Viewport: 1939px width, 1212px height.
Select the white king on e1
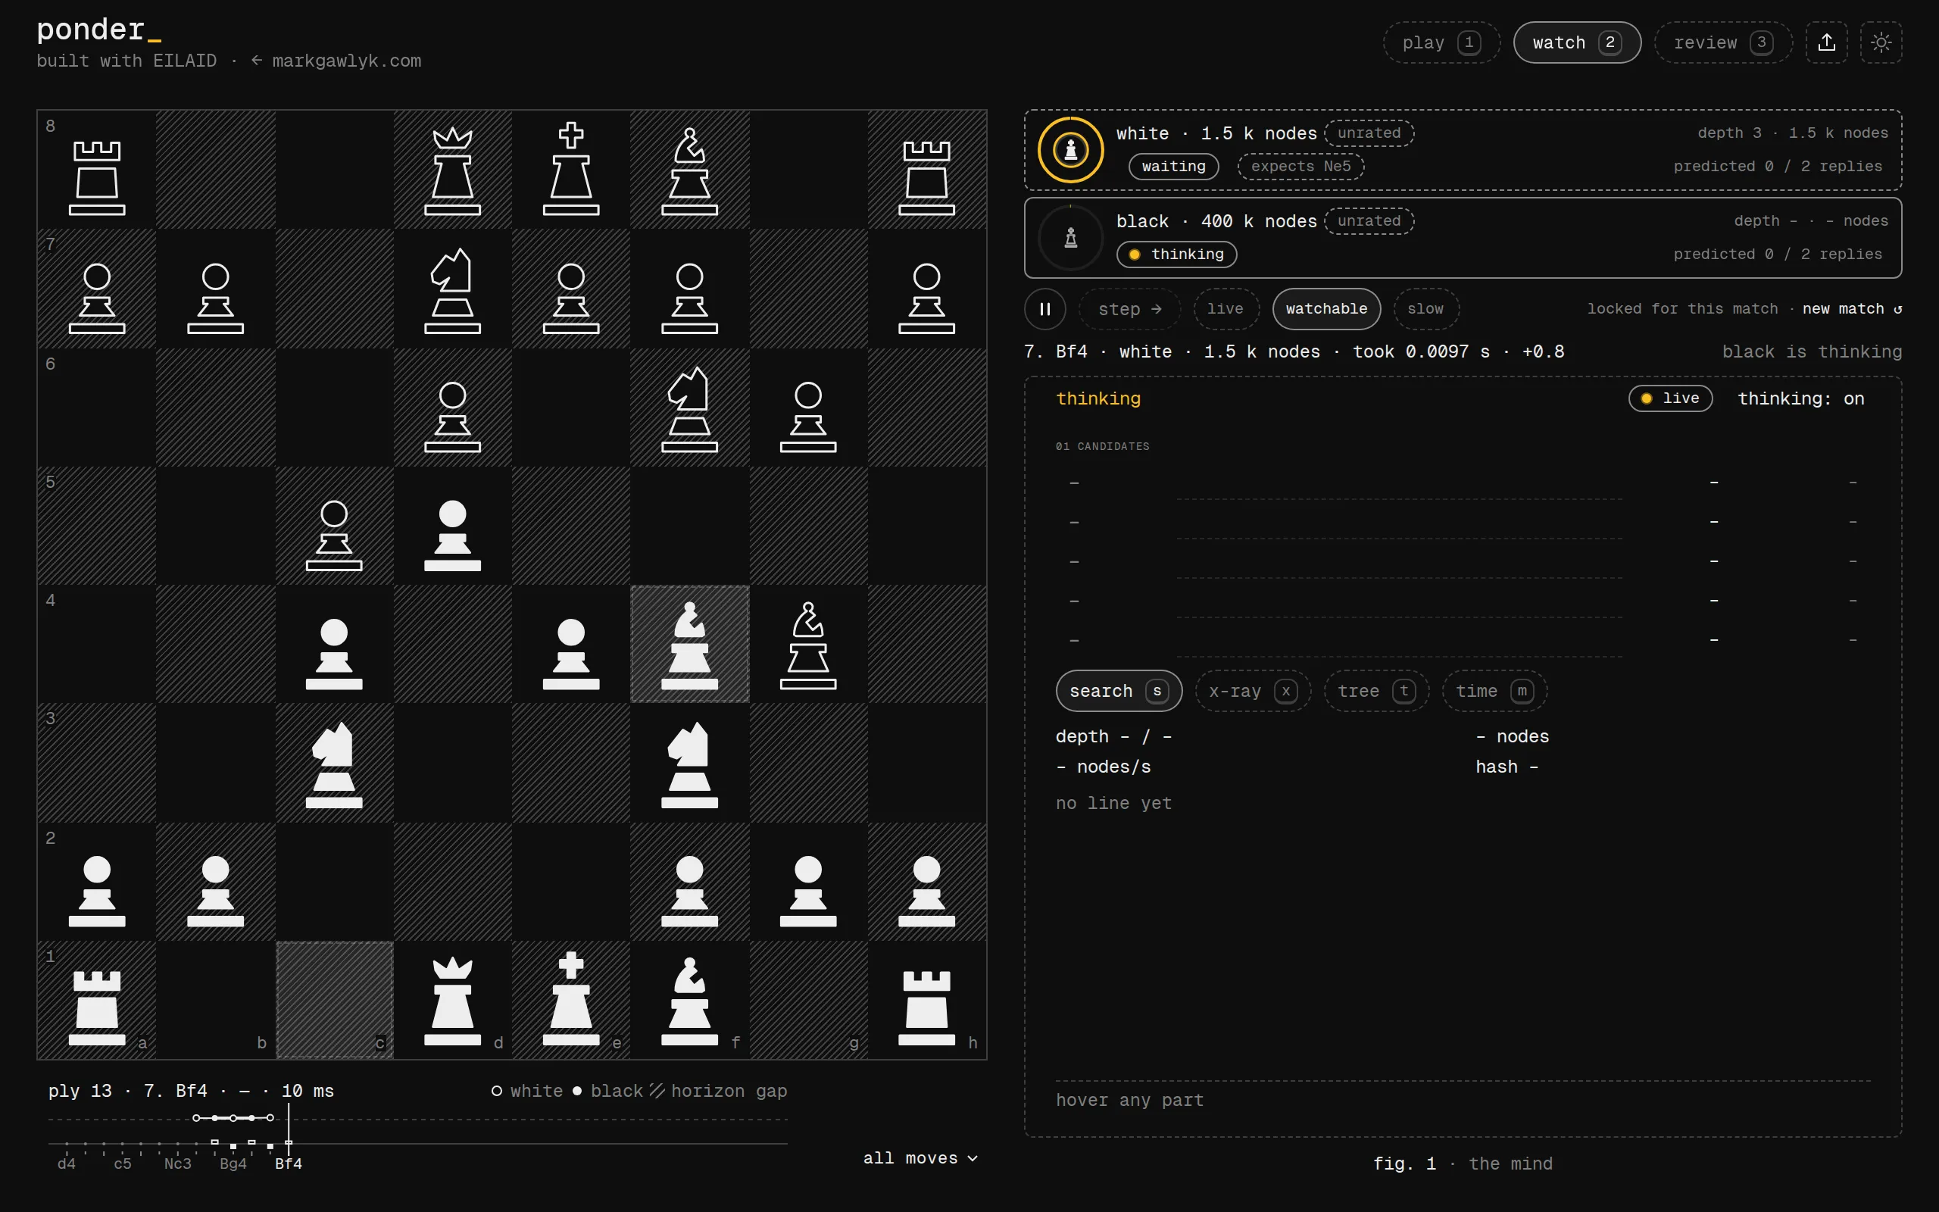[x=571, y=1000]
